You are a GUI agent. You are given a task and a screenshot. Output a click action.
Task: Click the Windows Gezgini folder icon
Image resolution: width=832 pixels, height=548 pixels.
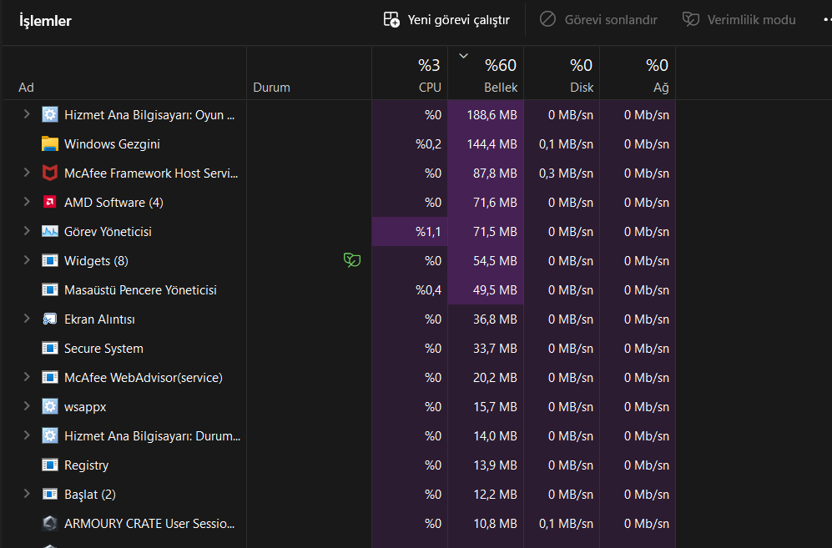50,143
